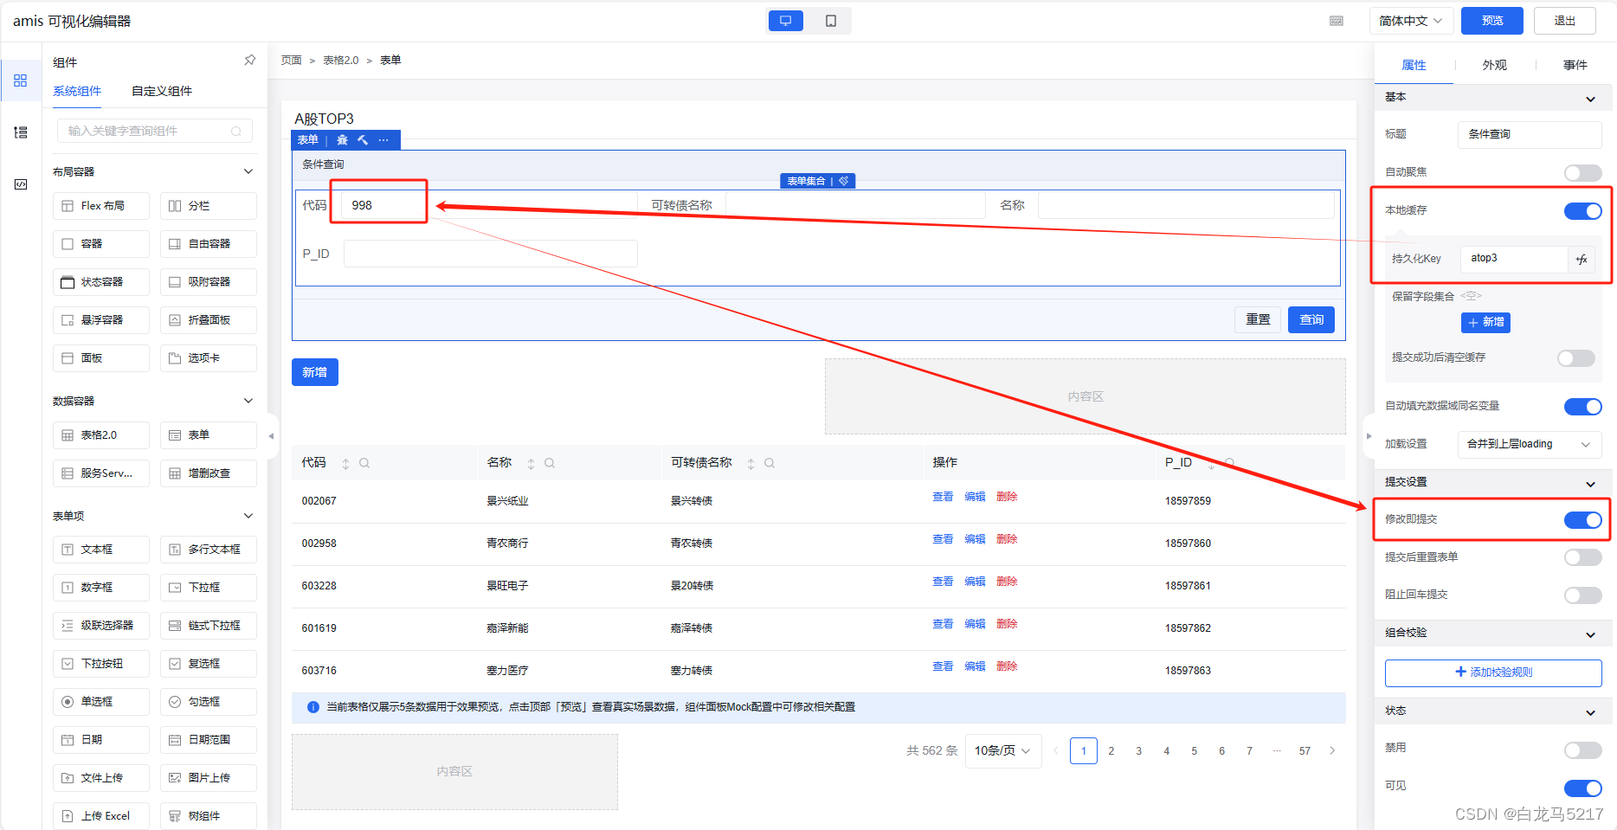The image size is (1617, 830).
Task: Click the search icon in 名称 column header
Action: [550, 464]
